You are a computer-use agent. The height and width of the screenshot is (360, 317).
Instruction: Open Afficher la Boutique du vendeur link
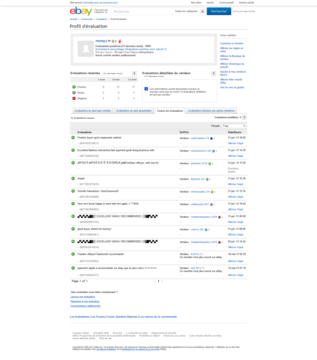tap(232, 58)
